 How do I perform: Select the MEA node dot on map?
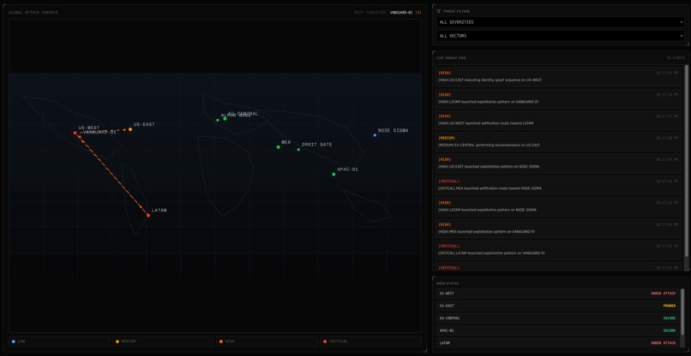coord(278,147)
